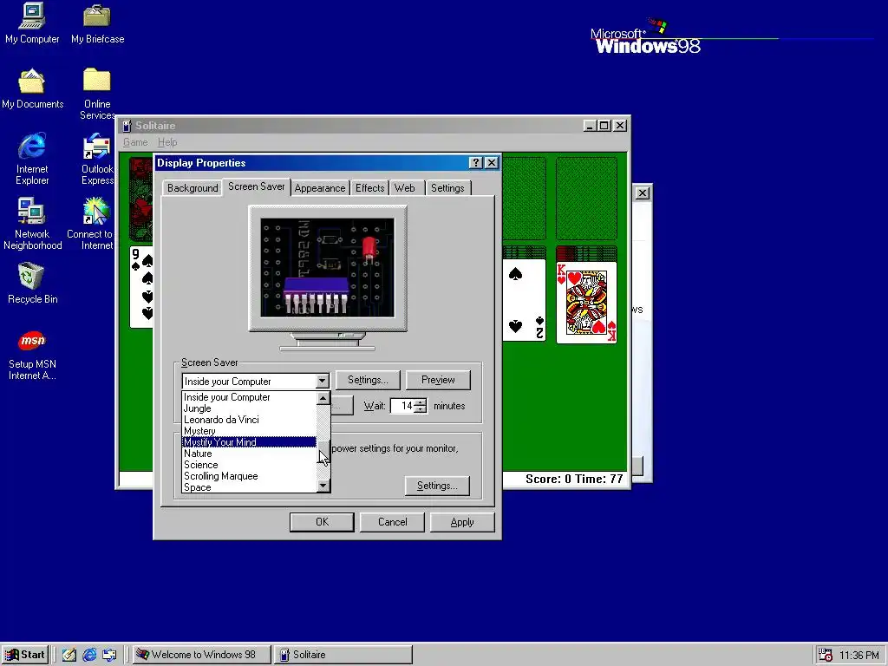Switch to Solitaire taskbar button
The width and height of the screenshot is (888, 666).
343,655
